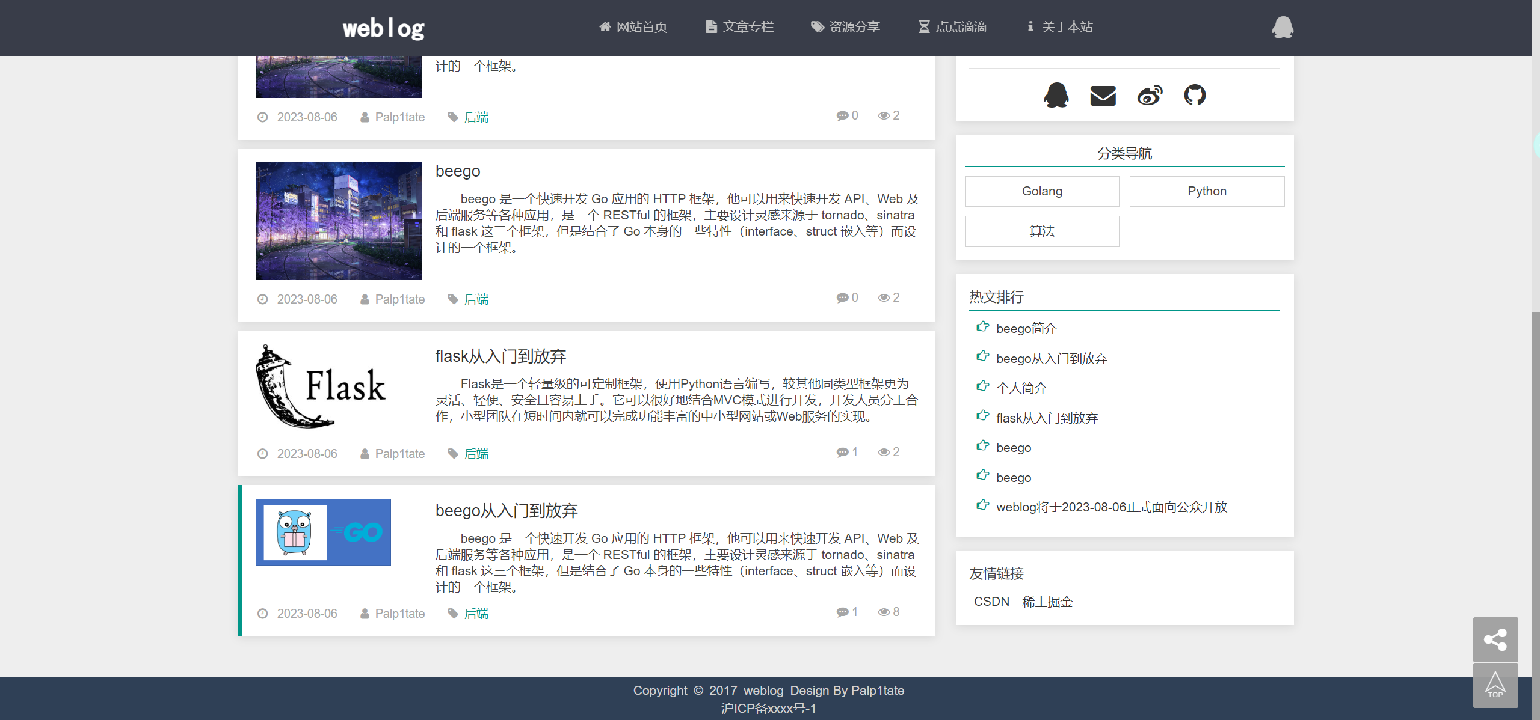The width and height of the screenshot is (1540, 720).
Task: Open the CSDN friend link
Action: pyautogui.click(x=991, y=601)
